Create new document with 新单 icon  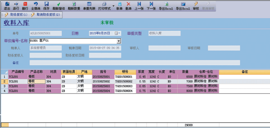(x=119, y=6)
